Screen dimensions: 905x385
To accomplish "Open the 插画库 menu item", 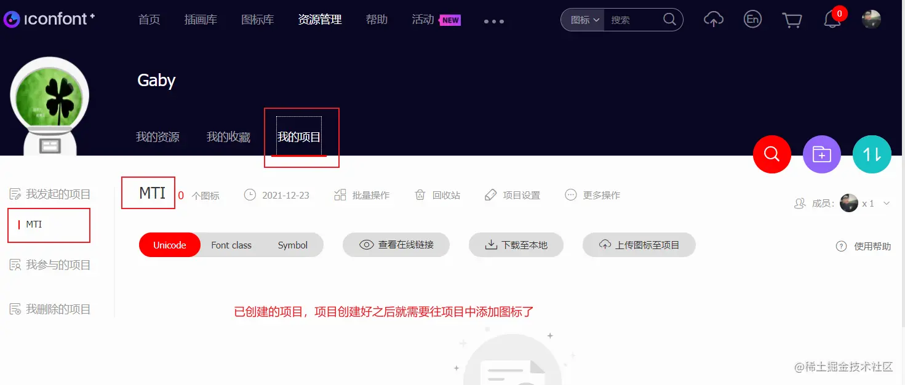I will point(201,20).
